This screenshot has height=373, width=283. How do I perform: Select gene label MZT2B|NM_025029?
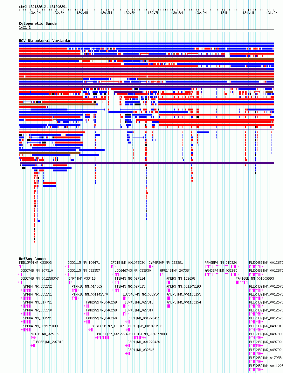[45, 334]
